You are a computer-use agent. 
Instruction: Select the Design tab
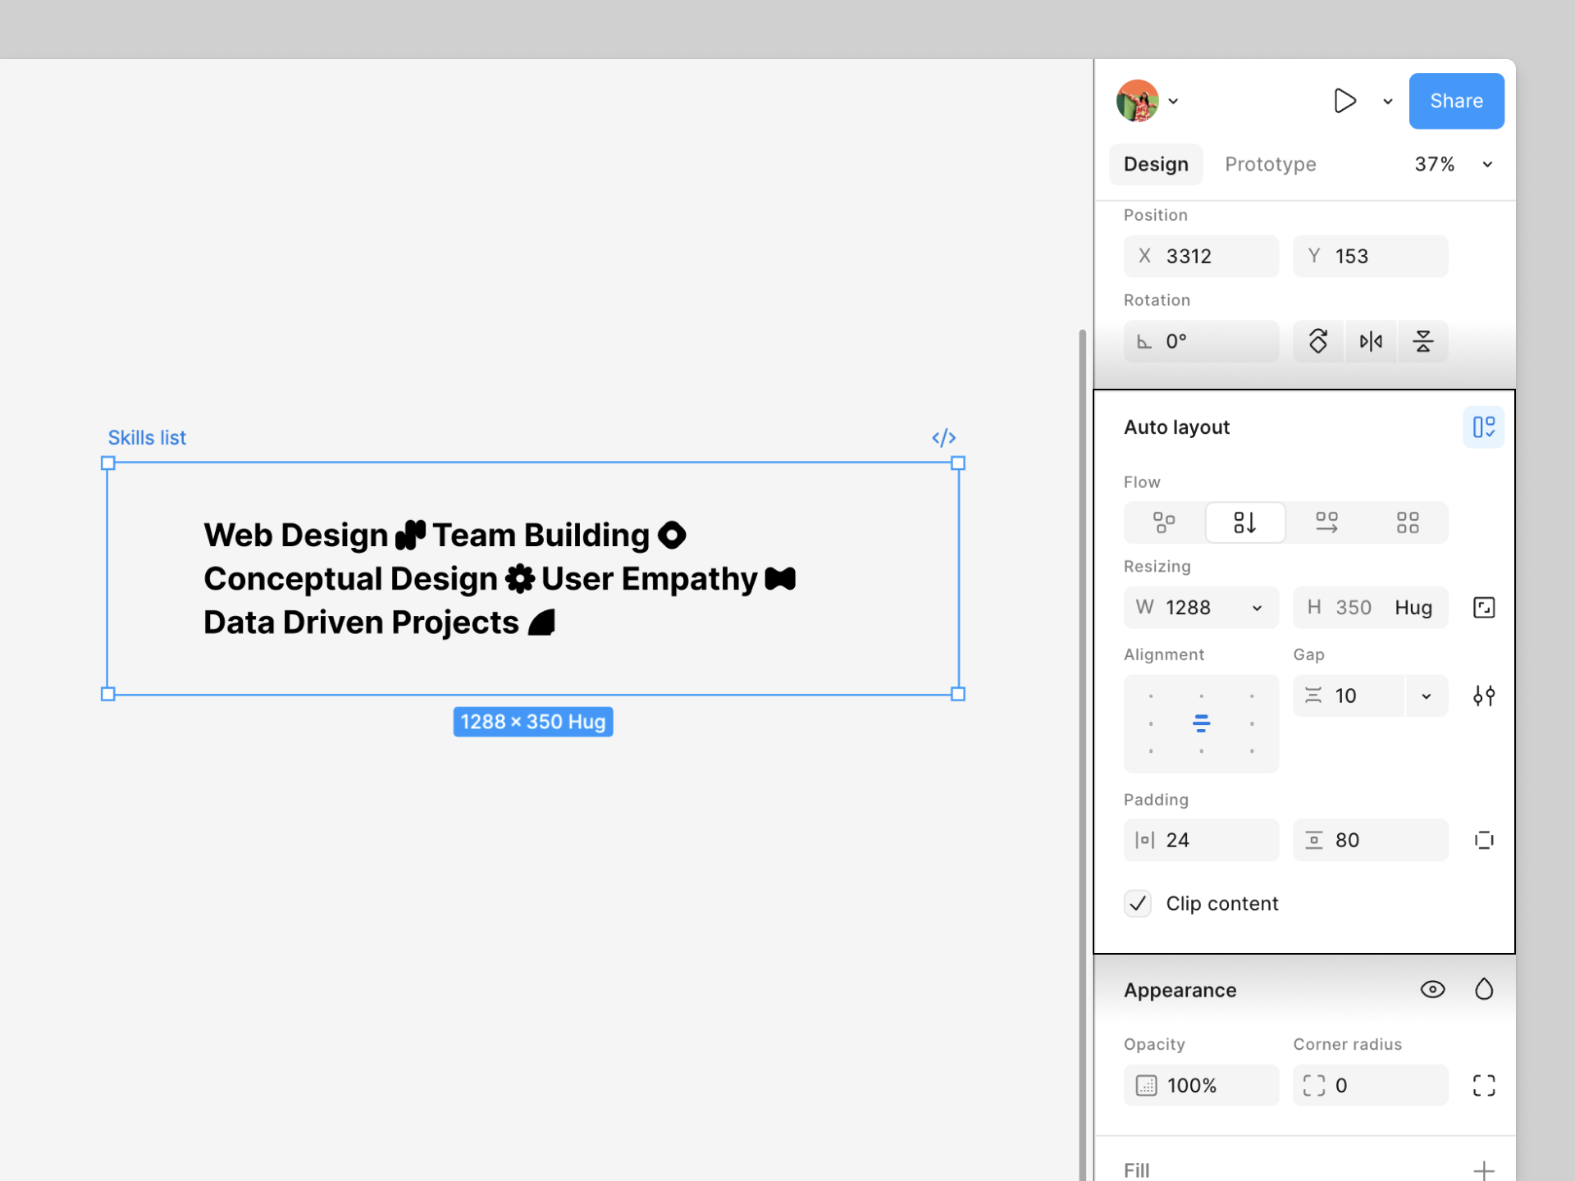tap(1155, 164)
